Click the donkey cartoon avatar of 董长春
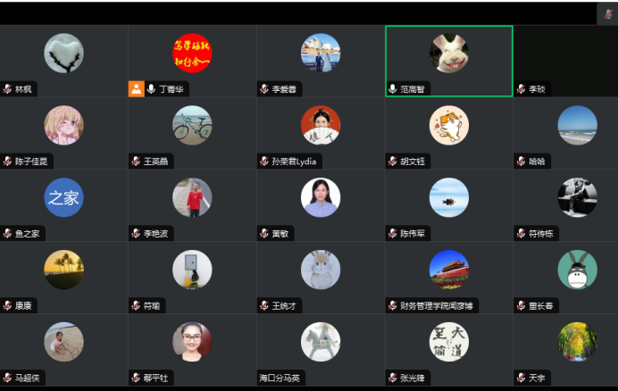This screenshot has width=618, height=391. pos(578,270)
